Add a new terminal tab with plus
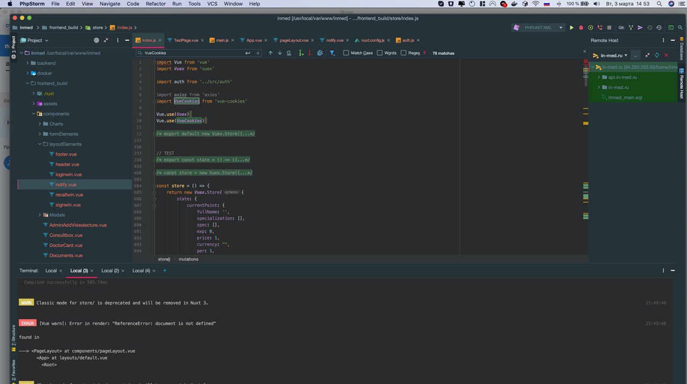Viewport: 687px width, 384px height. [x=165, y=270]
